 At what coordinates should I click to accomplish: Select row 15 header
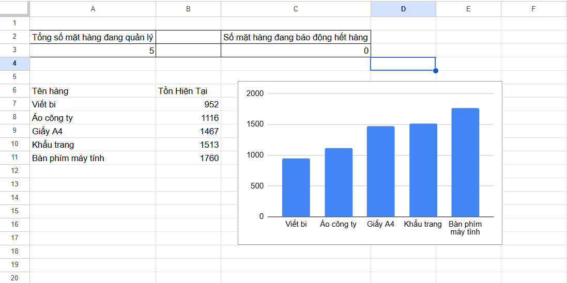(14, 211)
